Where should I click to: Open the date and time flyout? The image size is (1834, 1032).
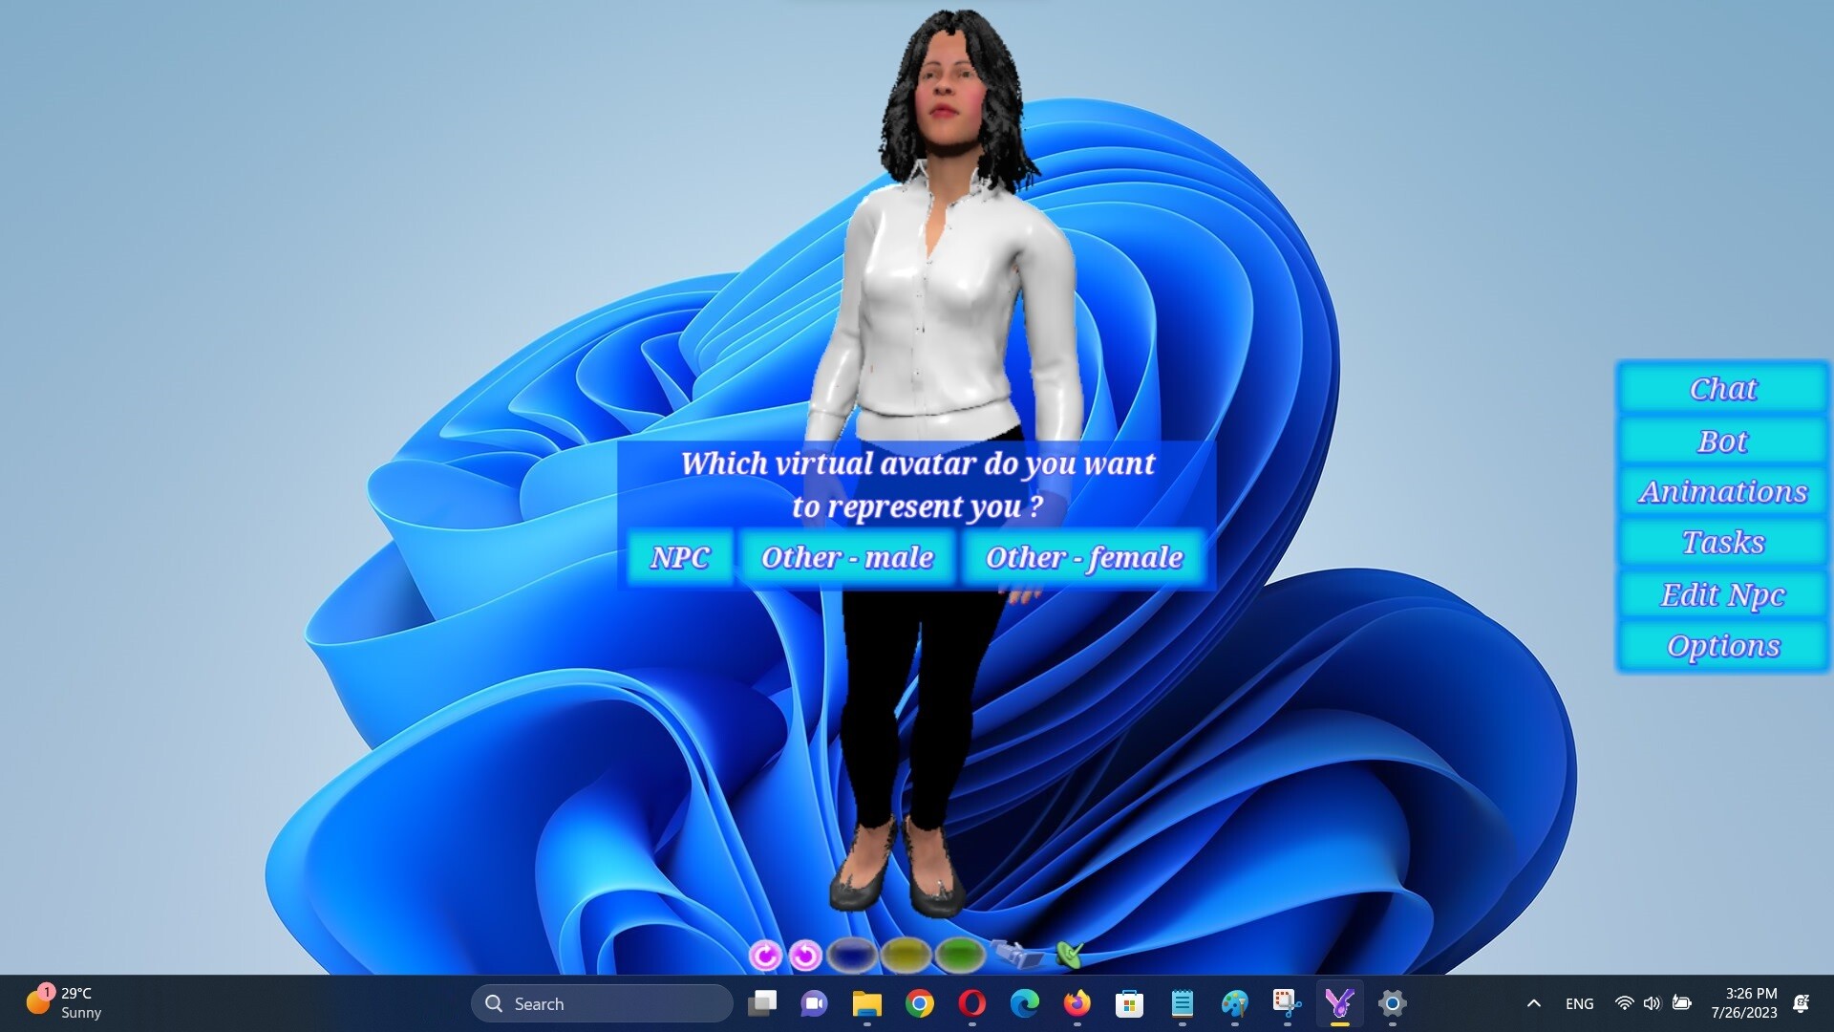pos(1753,1003)
